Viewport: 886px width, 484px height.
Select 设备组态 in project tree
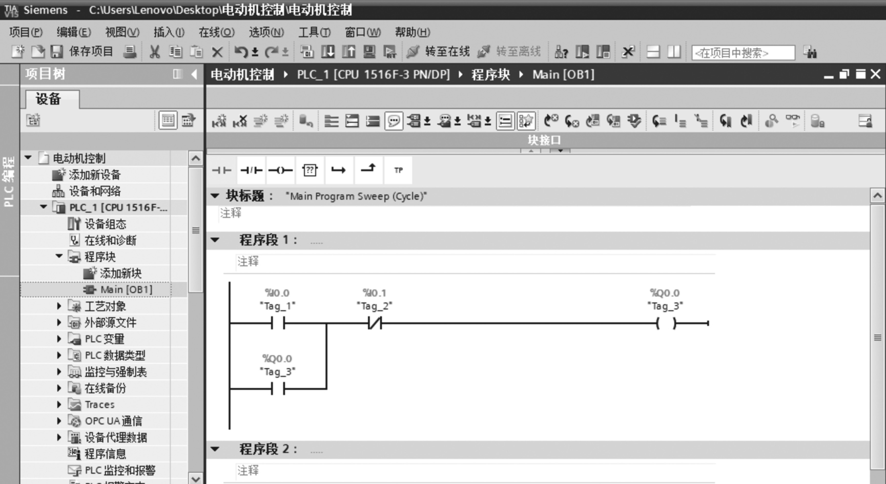pos(105,224)
